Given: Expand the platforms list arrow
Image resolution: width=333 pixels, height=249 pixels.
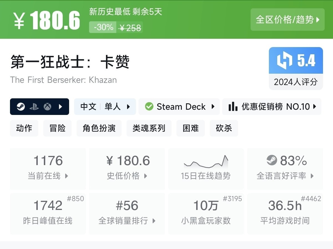Looking at the screenshot, I should click(60, 107).
